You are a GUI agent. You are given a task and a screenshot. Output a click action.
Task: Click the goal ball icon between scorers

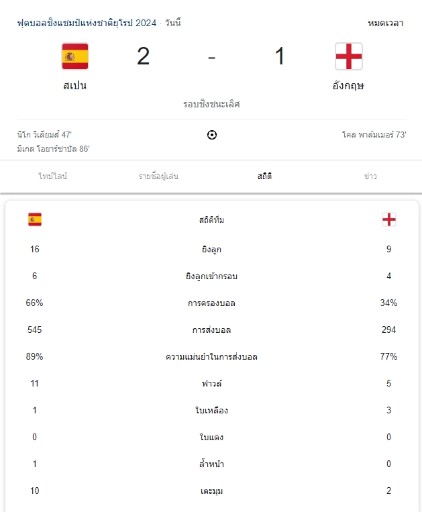(x=212, y=135)
